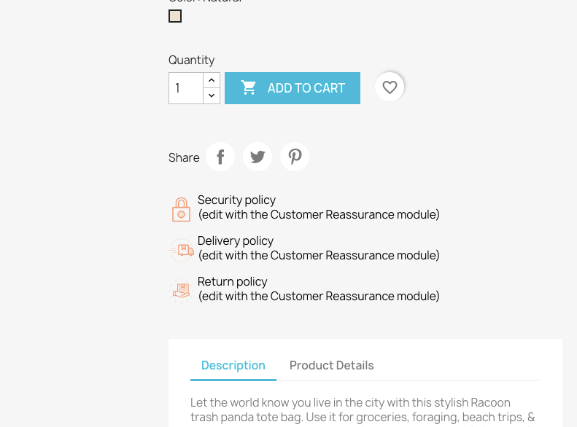Open the Description tab
577x427 pixels.
pyautogui.click(x=233, y=365)
